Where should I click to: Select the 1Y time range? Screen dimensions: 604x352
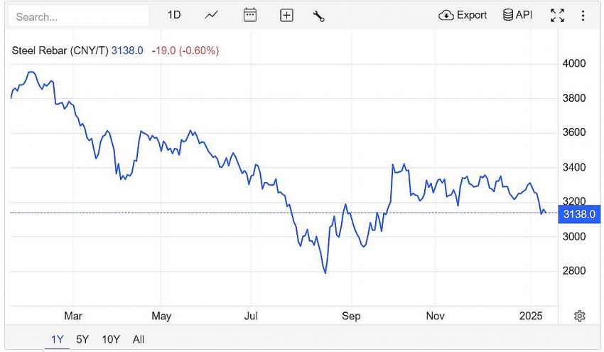click(58, 339)
